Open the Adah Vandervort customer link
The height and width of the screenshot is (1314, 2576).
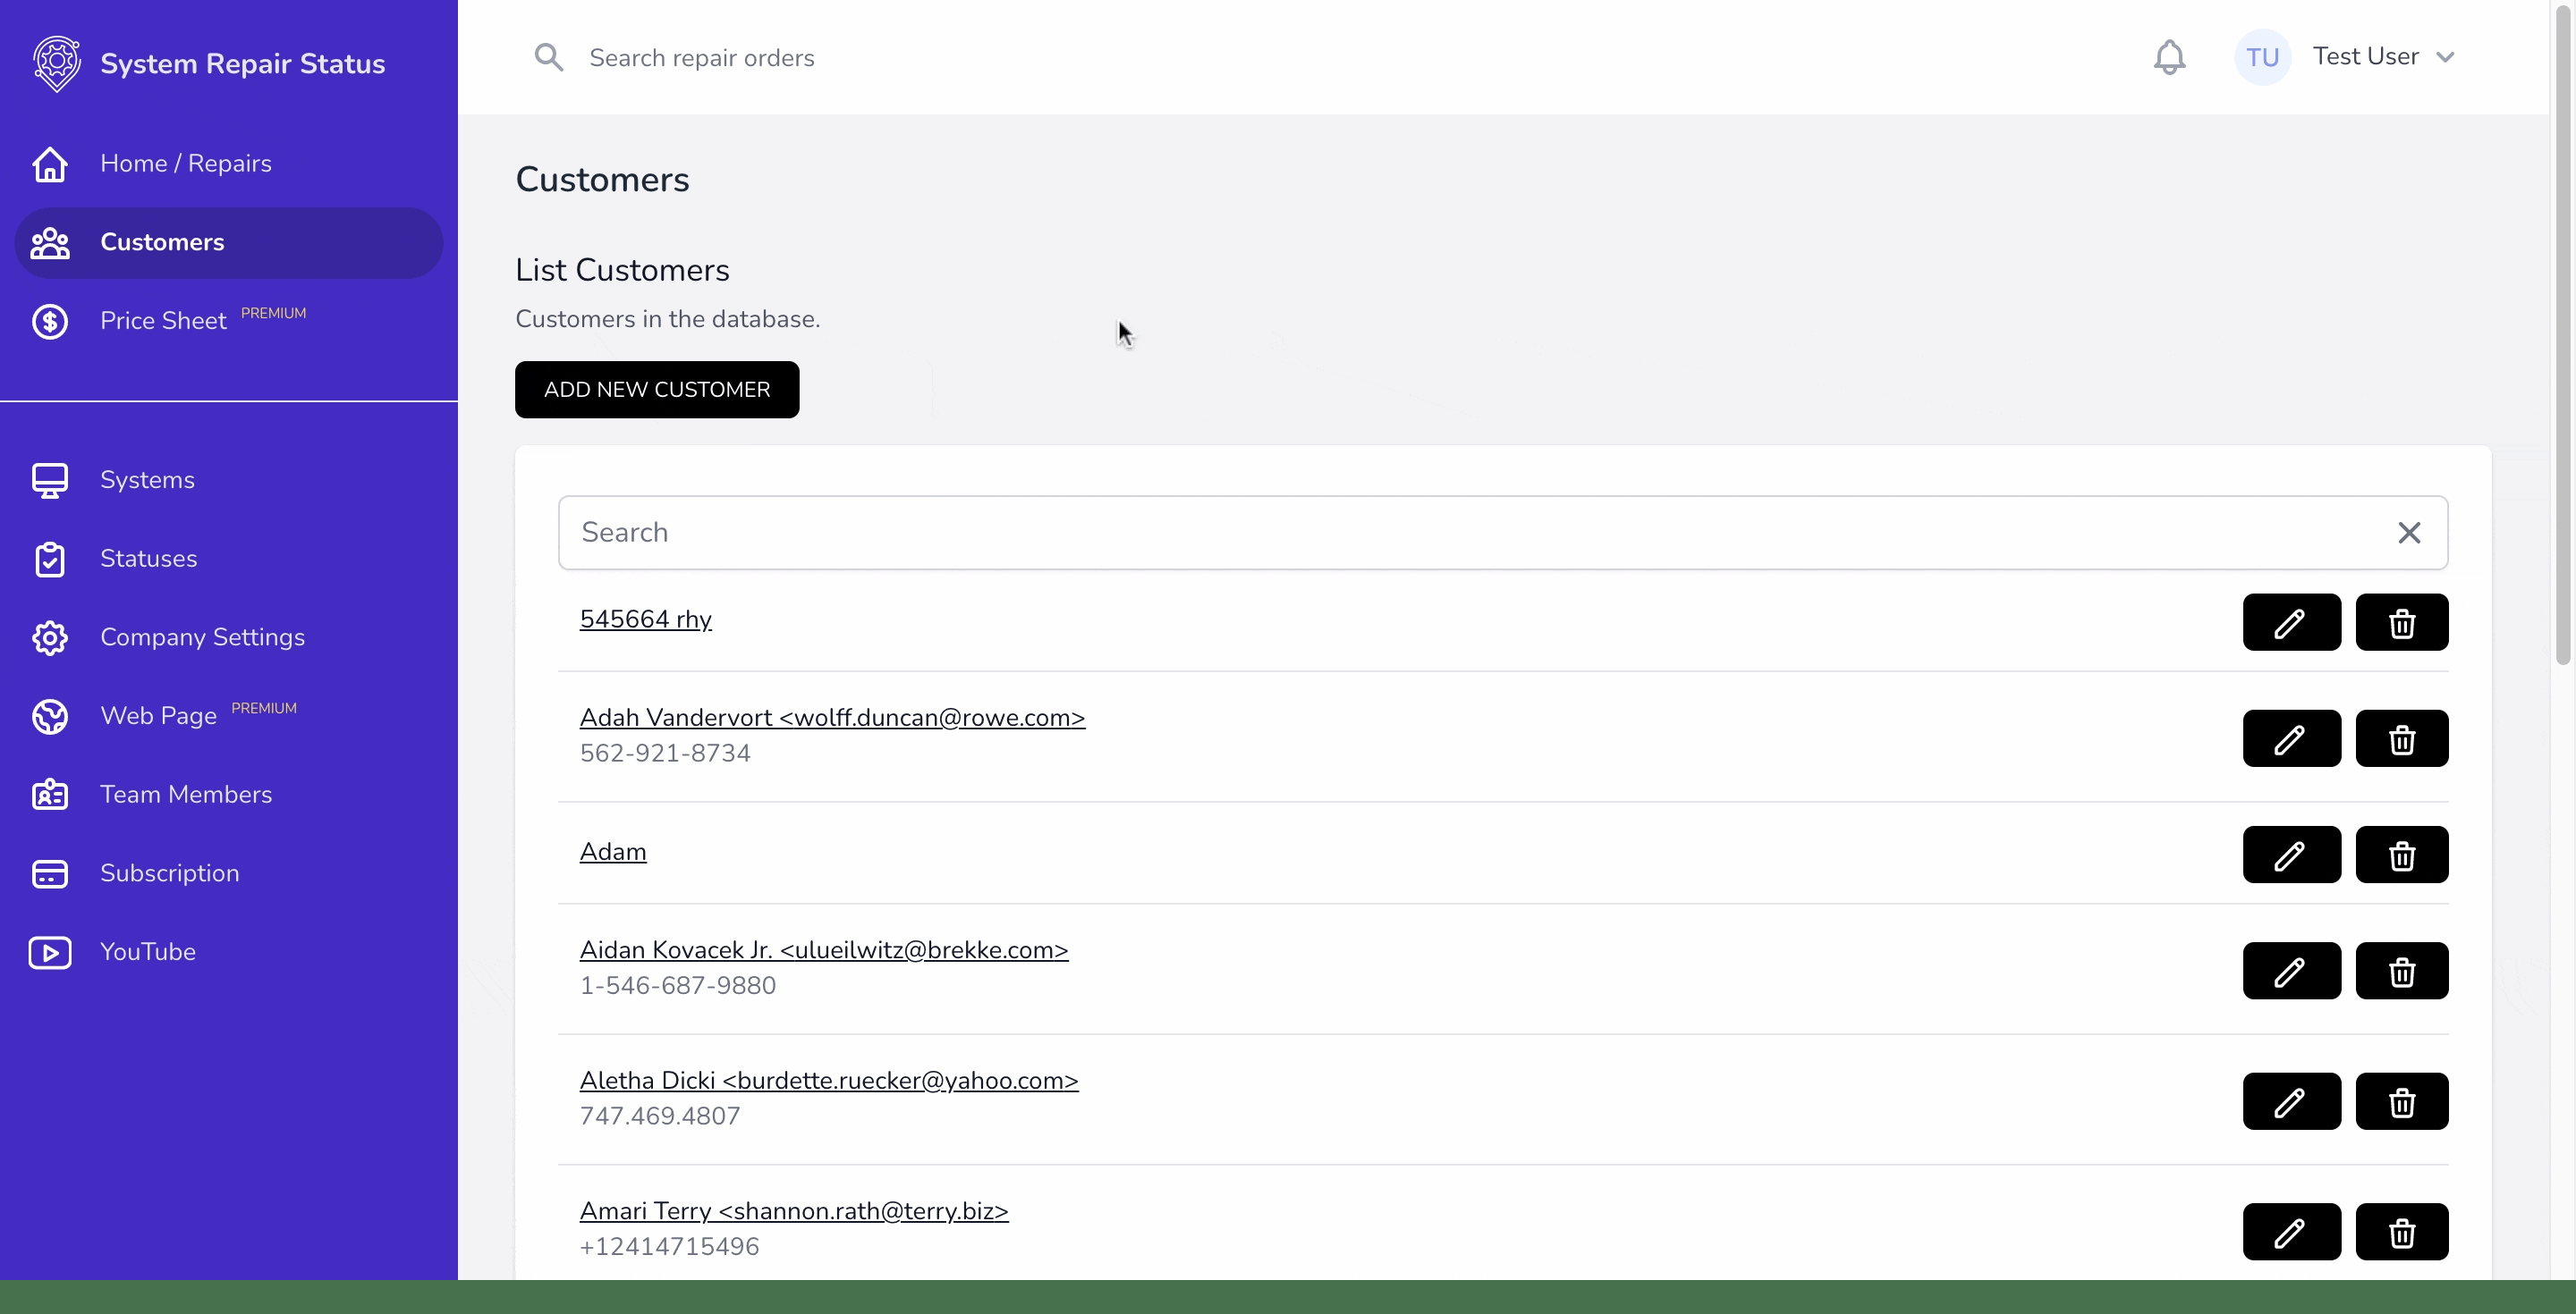click(832, 718)
